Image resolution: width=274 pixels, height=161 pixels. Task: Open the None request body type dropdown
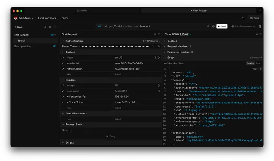pos(66,130)
